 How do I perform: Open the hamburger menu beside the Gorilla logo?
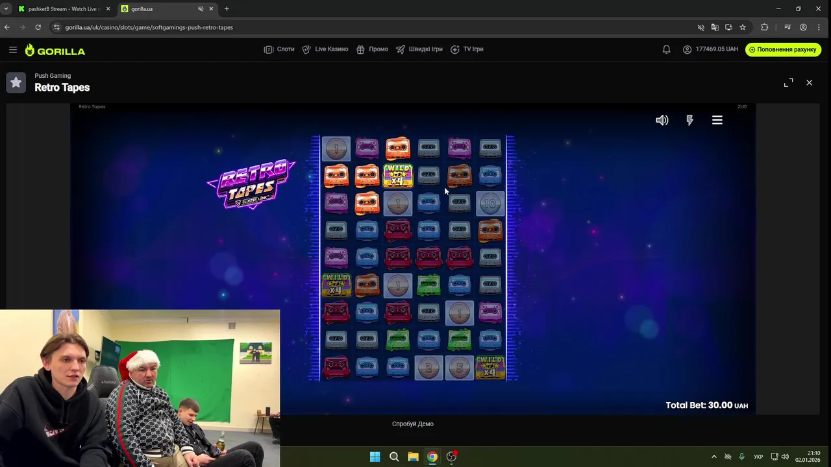(13, 50)
